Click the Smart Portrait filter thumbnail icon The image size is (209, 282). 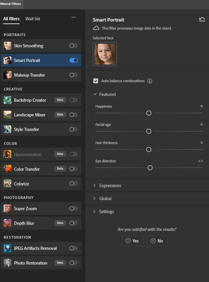tap(7, 60)
